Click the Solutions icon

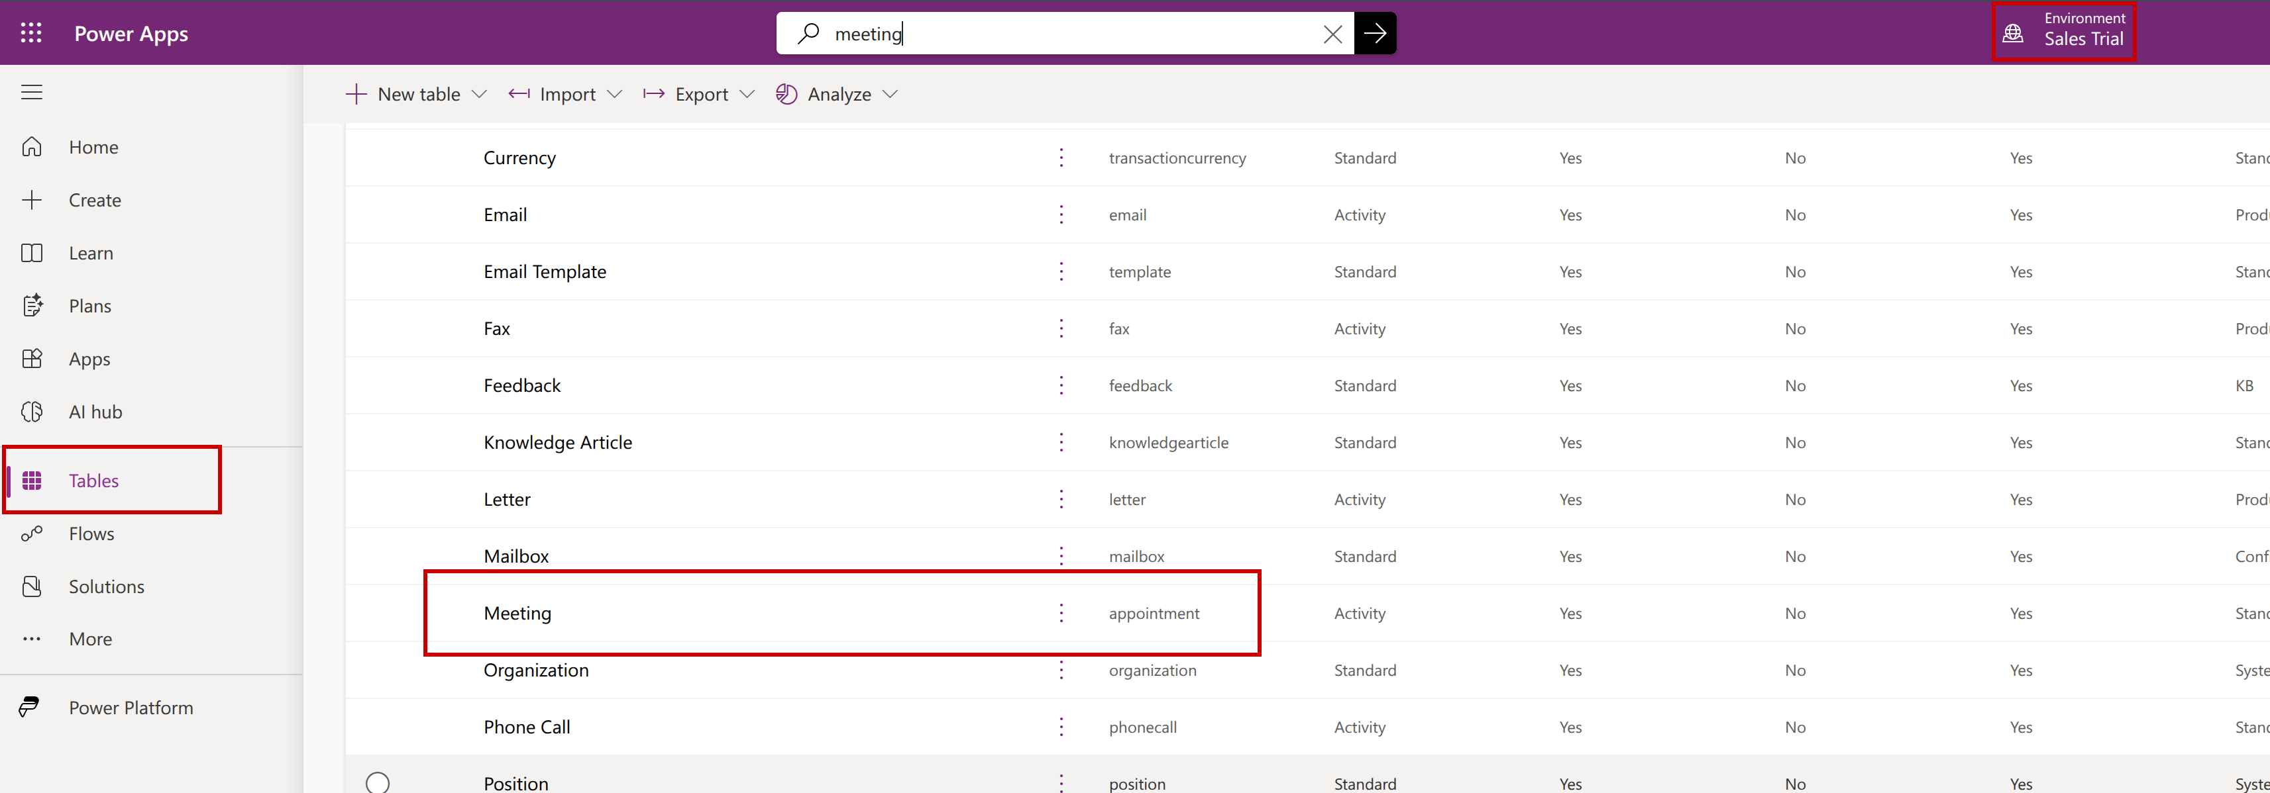coord(32,586)
